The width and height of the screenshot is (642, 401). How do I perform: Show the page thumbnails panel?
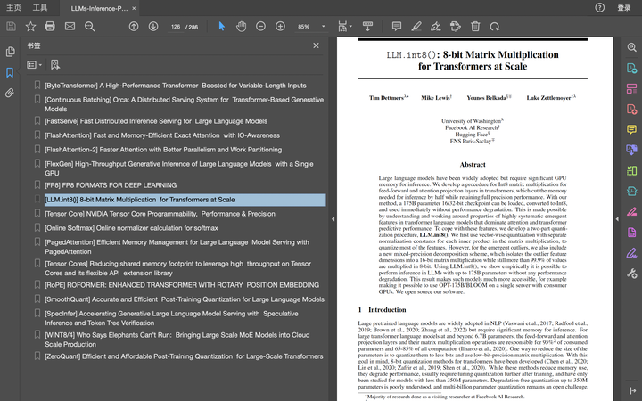pyautogui.click(x=10, y=52)
